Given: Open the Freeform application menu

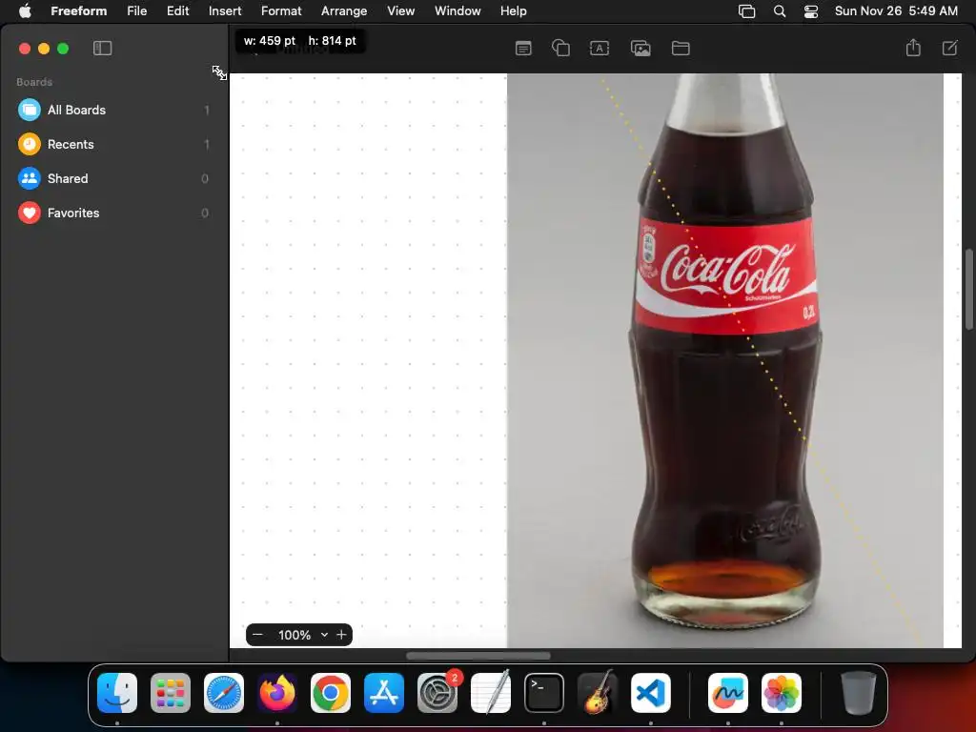Looking at the screenshot, I should (x=79, y=11).
